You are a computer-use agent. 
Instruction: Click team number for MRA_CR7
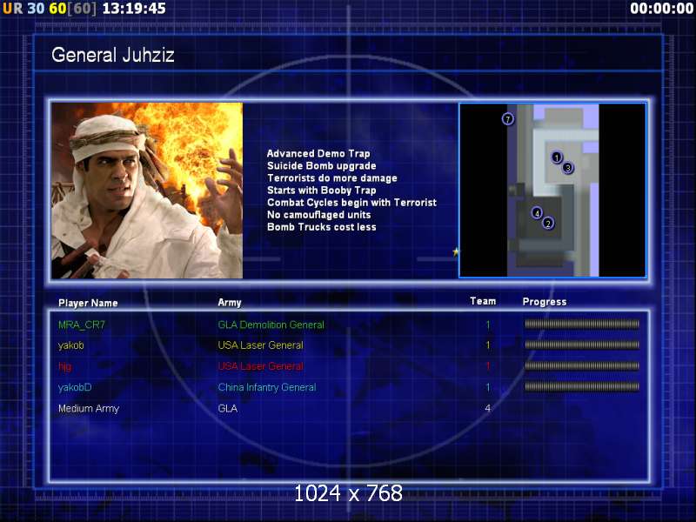pos(488,325)
